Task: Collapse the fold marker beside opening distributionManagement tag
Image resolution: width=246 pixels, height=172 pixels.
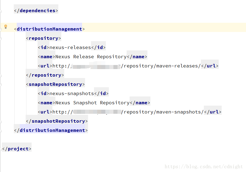Action: [1, 30]
